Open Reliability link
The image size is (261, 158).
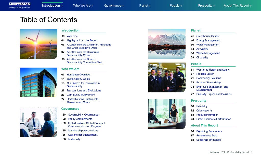[x=202, y=106]
